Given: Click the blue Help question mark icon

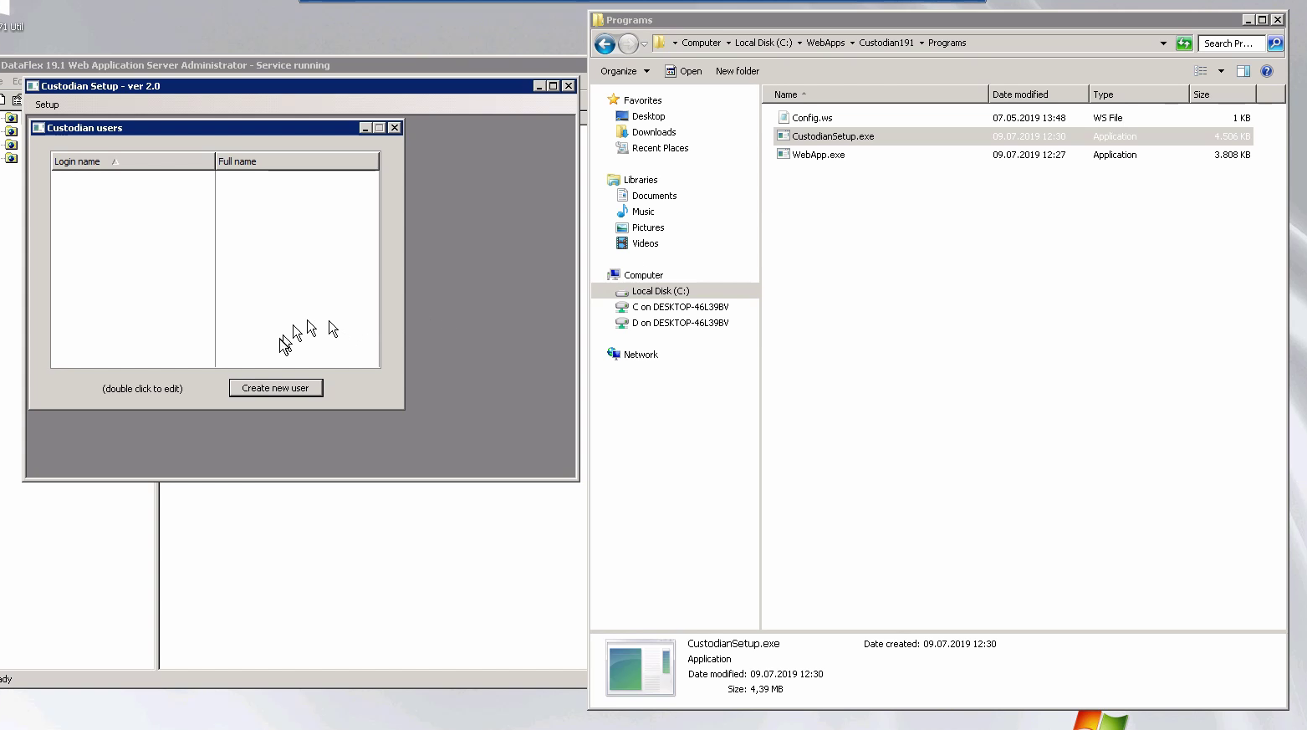Looking at the screenshot, I should pos(1267,71).
